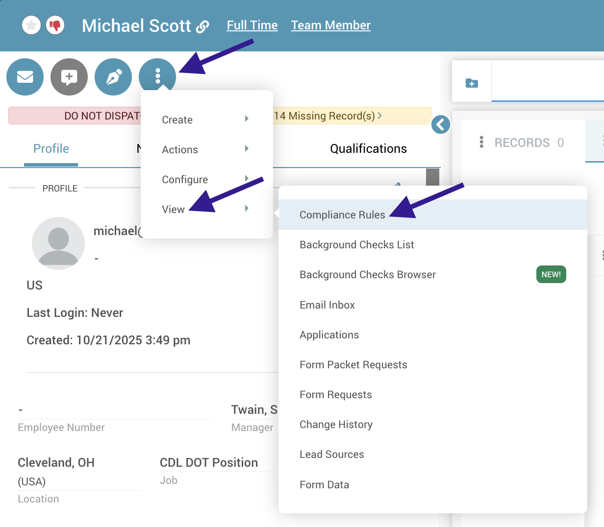Switch to the Qualifications tab
This screenshot has height=527, width=604.
pos(368,149)
